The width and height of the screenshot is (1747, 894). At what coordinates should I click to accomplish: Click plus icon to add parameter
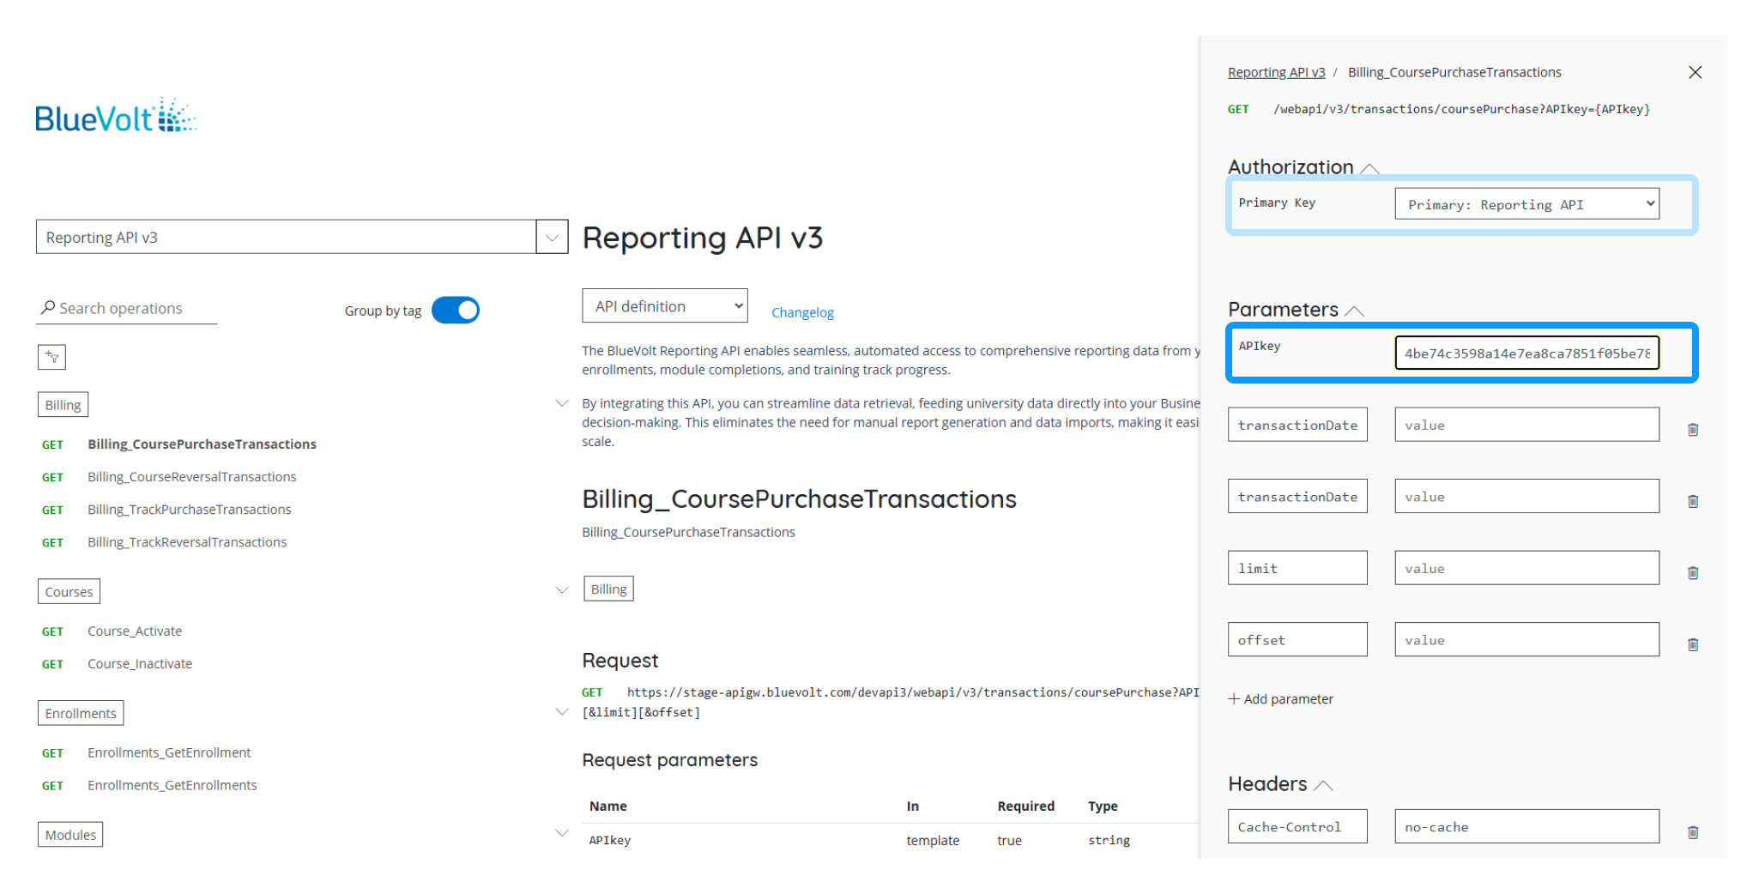tap(1234, 698)
